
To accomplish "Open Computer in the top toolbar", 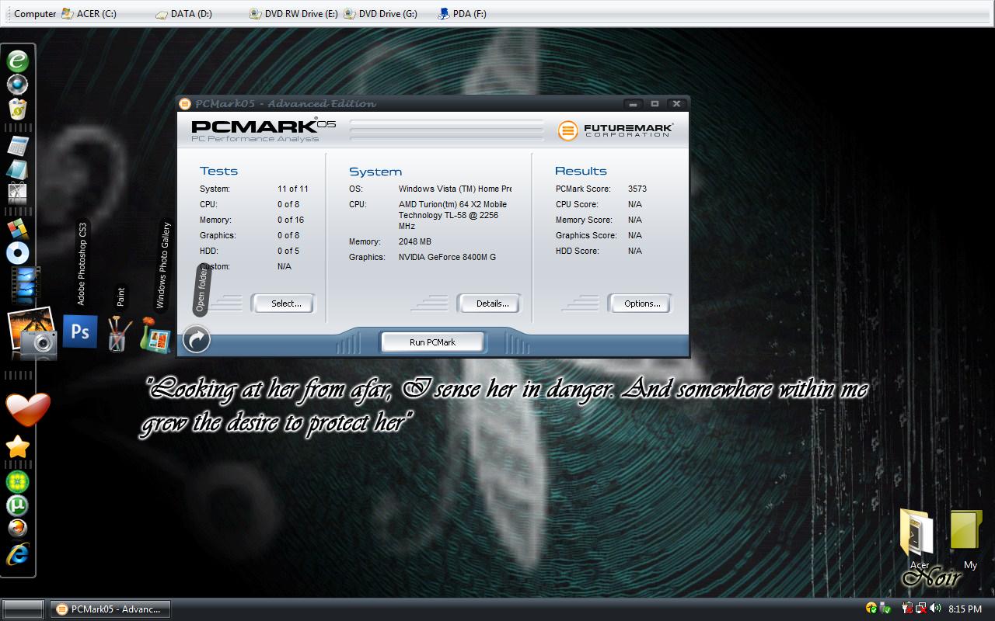I will pyautogui.click(x=35, y=14).
